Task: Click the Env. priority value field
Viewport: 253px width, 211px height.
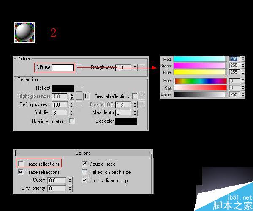Action: click(57, 189)
